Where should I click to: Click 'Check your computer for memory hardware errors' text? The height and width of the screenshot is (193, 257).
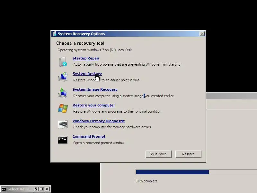coord(112,127)
